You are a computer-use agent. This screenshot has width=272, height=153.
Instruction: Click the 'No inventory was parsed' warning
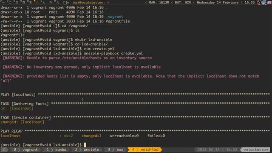coord(82,67)
